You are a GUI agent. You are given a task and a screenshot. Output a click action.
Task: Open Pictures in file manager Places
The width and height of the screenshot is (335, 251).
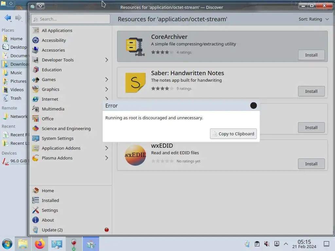14,81
